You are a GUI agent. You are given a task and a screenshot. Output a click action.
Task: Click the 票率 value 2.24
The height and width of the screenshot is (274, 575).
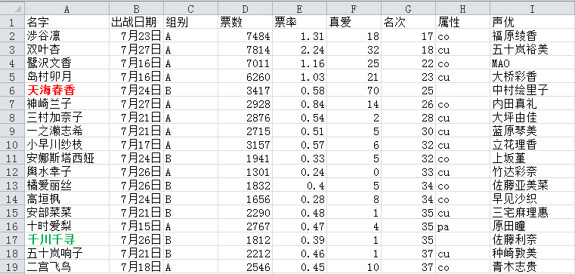[x=300, y=50]
